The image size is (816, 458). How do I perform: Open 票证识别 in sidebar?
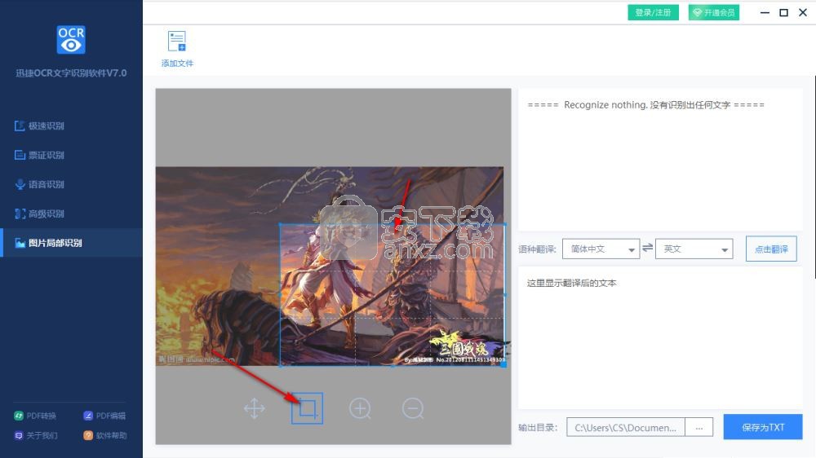(x=71, y=155)
